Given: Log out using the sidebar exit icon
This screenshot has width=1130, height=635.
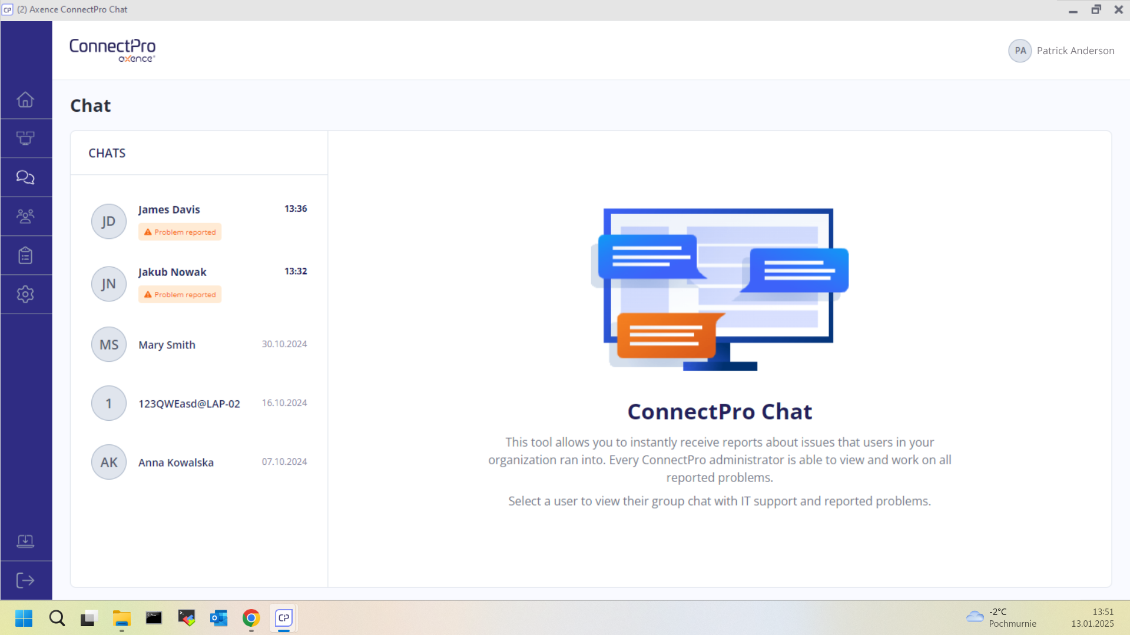Looking at the screenshot, I should point(26,580).
